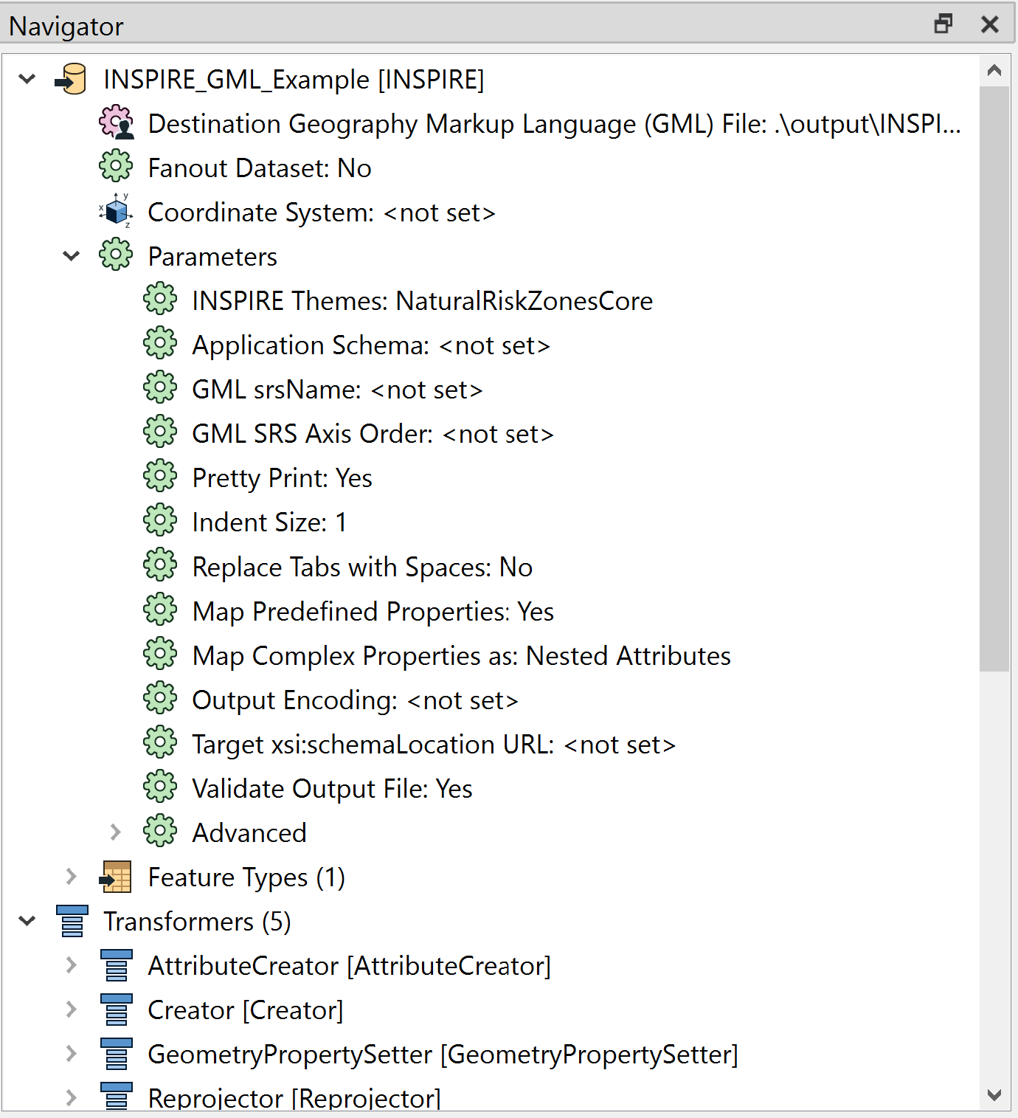This screenshot has width=1018, height=1118.
Task: Click the gear icon next to Advanced
Action: click(x=160, y=831)
